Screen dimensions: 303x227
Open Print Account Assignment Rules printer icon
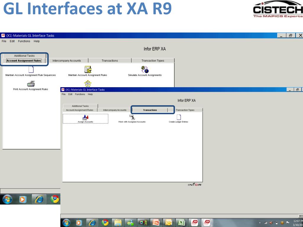(31, 84)
